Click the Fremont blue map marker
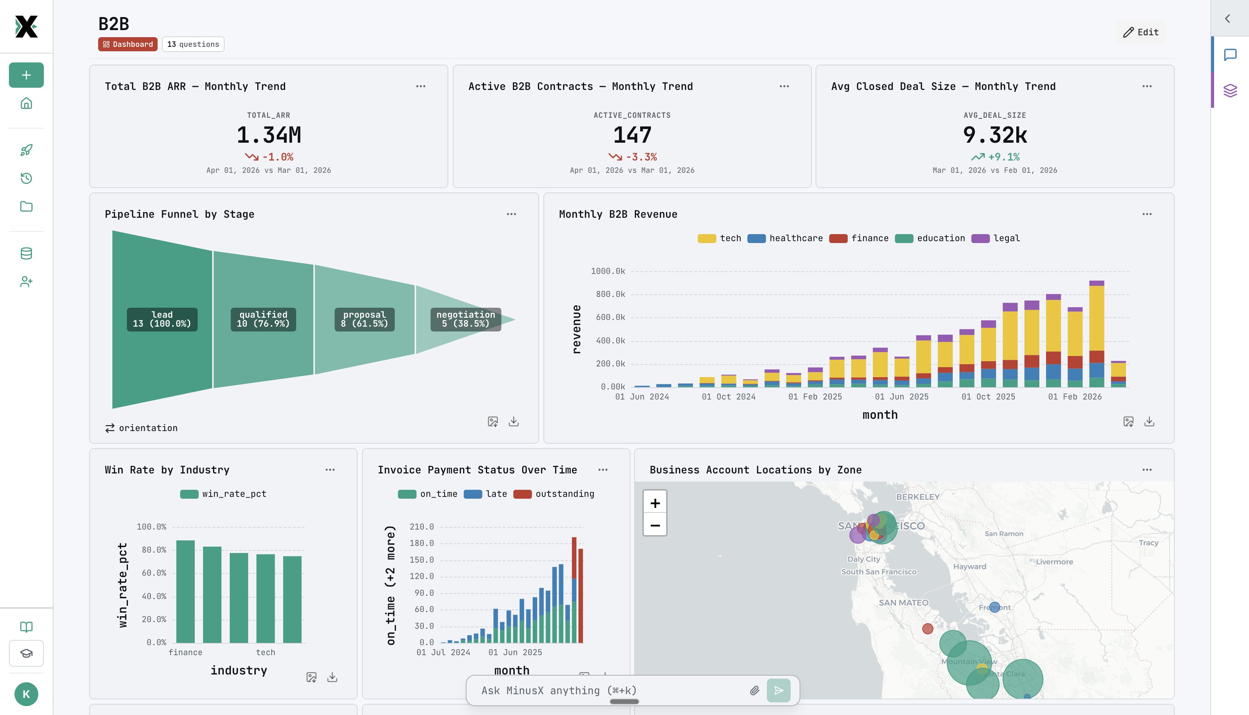The width and height of the screenshot is (1249, 715). [995, 607]
